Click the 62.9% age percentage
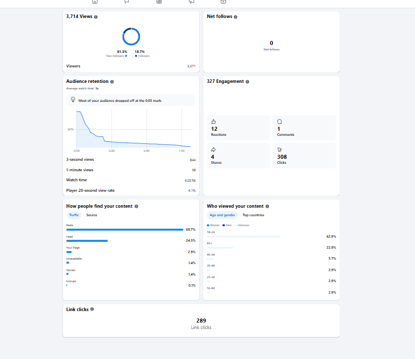The height and width of the screenshot is (359, 415). click(331, 237)
